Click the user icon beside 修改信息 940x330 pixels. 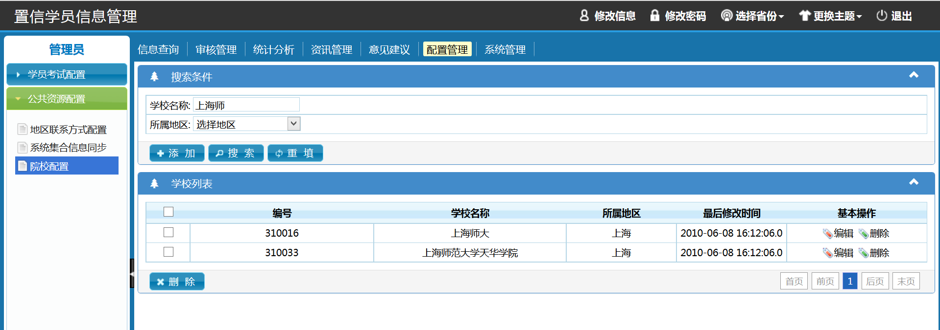coord(584,16)
